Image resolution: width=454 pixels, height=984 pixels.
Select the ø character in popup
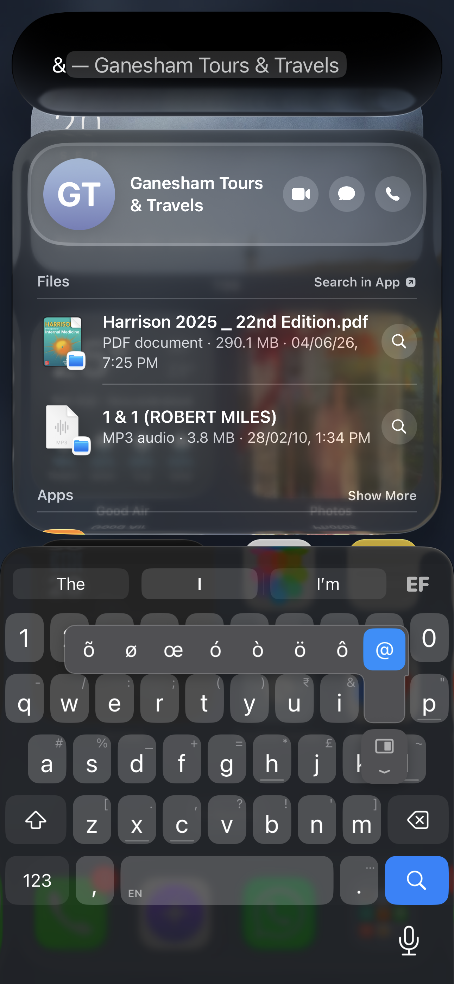coord(131,650)
